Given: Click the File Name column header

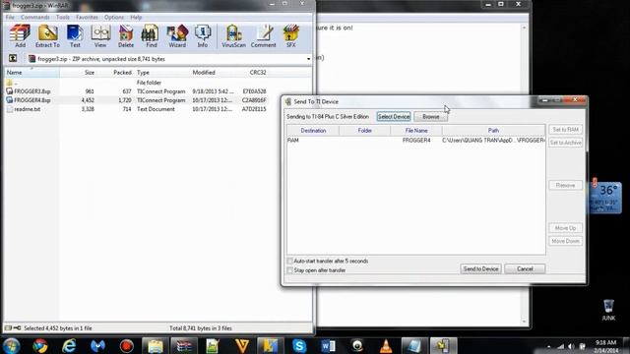Looking at the screenshot, I should pyautogui.click(x=416, y=131).
